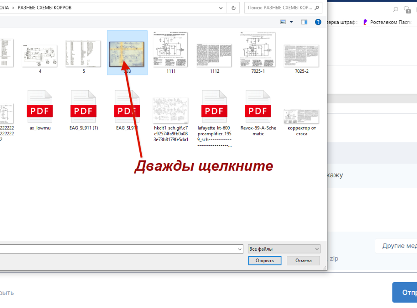The width and height of the screenshot is (417, 308).
Task: Open help with the blue question mark icon
Action: (x=318, y=22)
